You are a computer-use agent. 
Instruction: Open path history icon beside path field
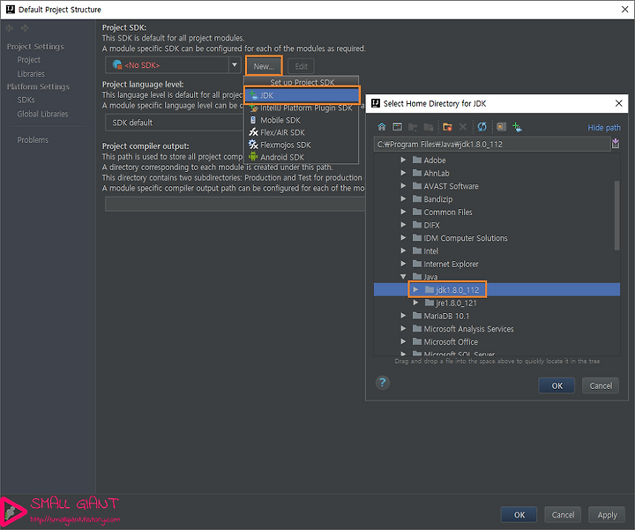(616, 144)
